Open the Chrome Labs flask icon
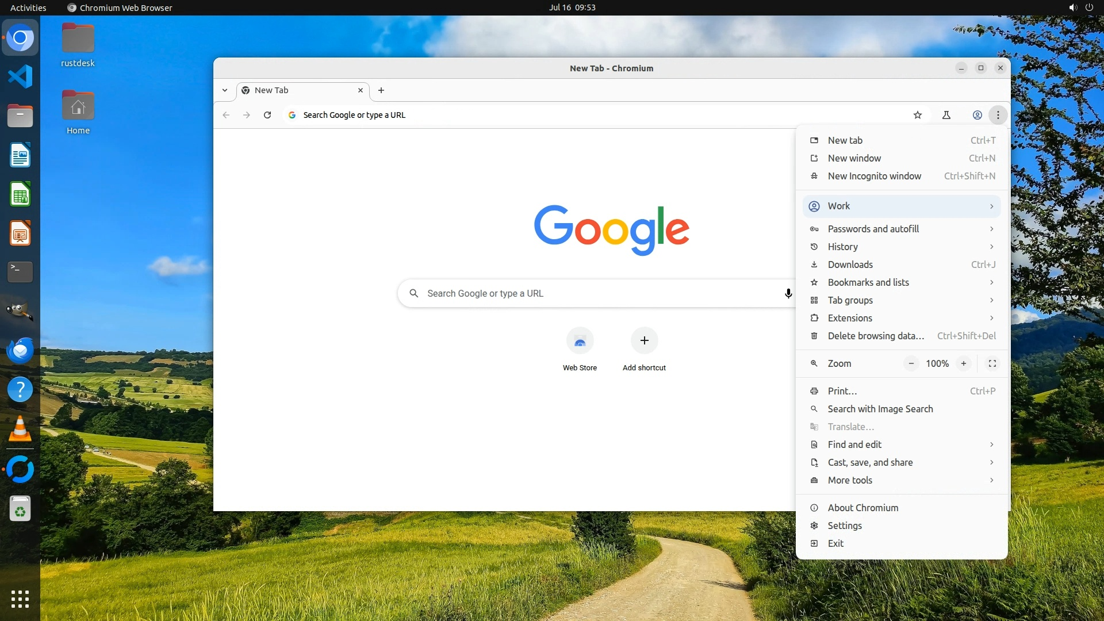The image size is (1104, 621). (x=946, y=115)
